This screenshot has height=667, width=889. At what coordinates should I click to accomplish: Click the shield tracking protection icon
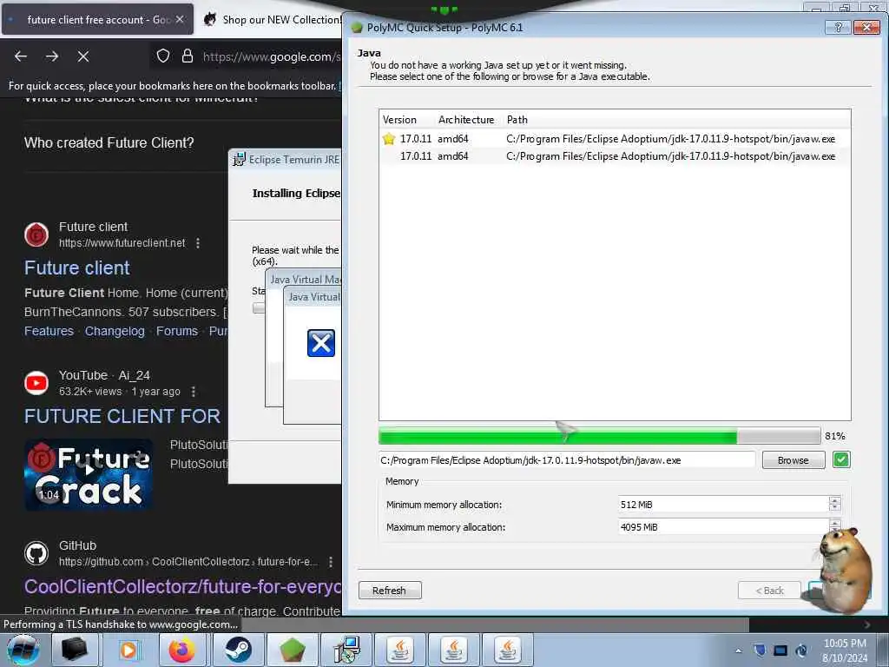pyautogui.click(x=163, y=56)
